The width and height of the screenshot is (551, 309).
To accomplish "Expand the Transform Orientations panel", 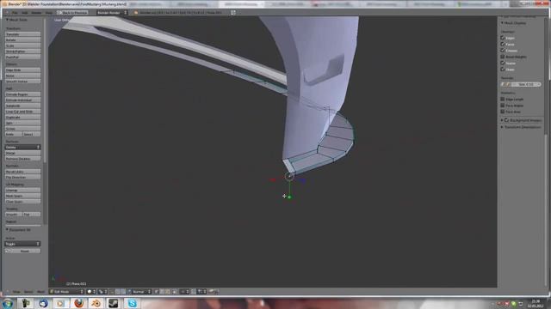I will [502, 127].
